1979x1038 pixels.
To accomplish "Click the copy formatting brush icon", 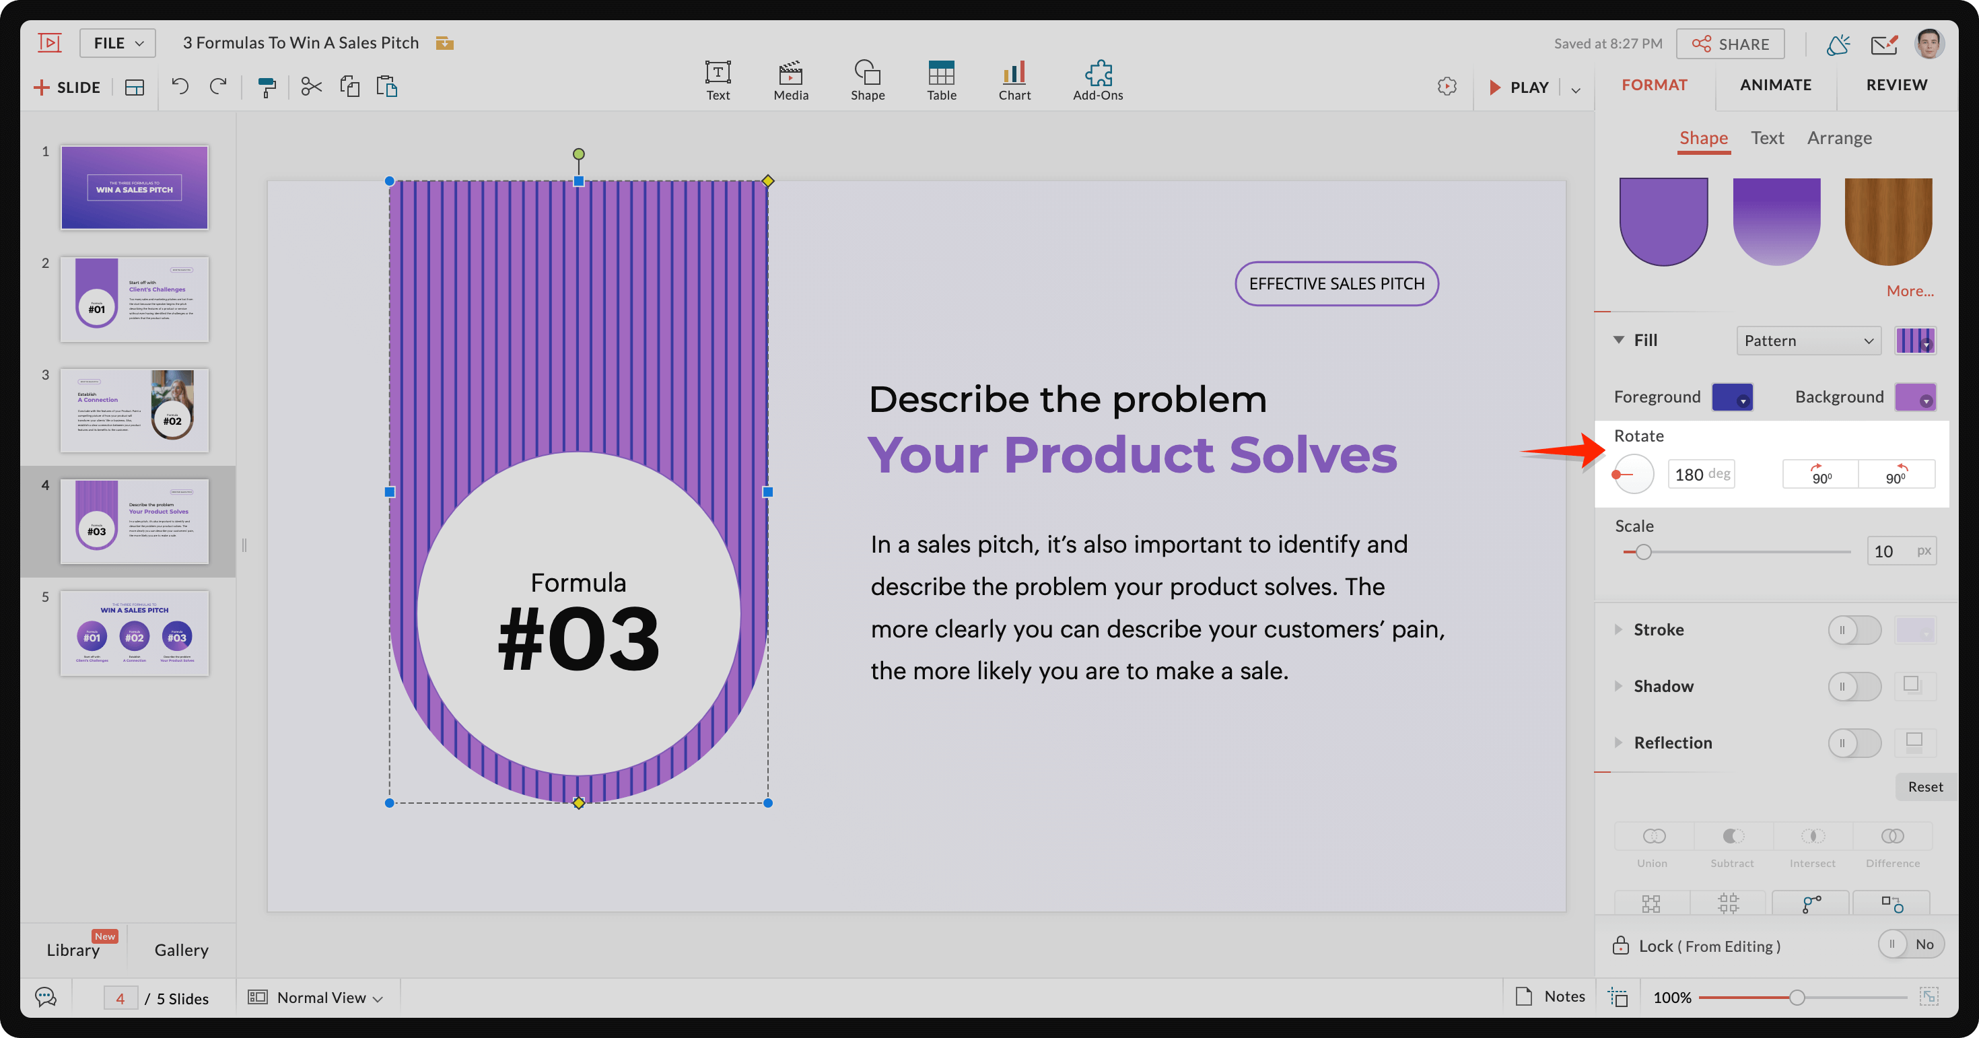I will (x=266, y=86).
